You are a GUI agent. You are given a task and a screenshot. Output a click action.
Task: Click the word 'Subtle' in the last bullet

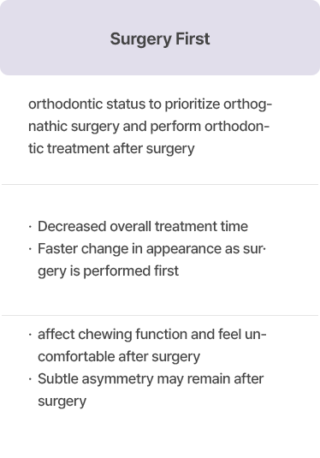click(x=58, y=379)
